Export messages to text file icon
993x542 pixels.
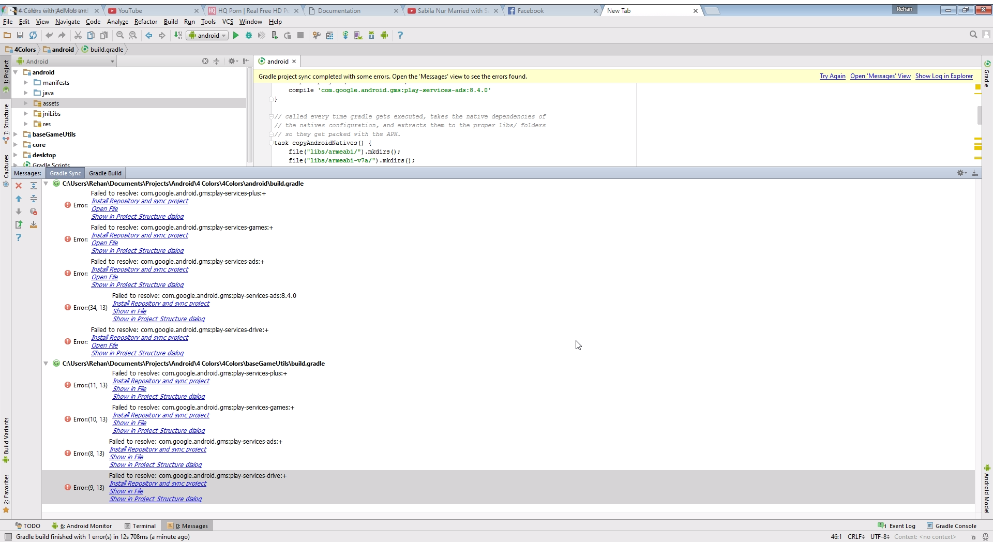click(x=19, y=224)
